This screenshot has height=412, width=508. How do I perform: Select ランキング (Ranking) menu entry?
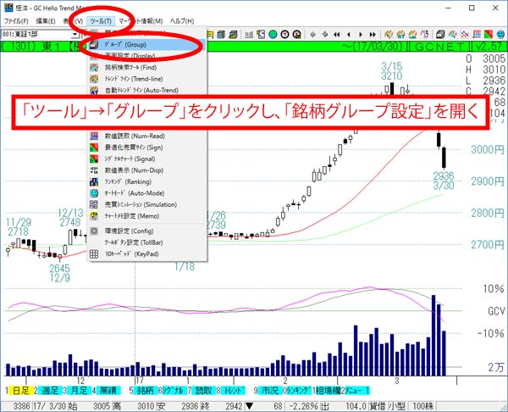pos(147,181)
